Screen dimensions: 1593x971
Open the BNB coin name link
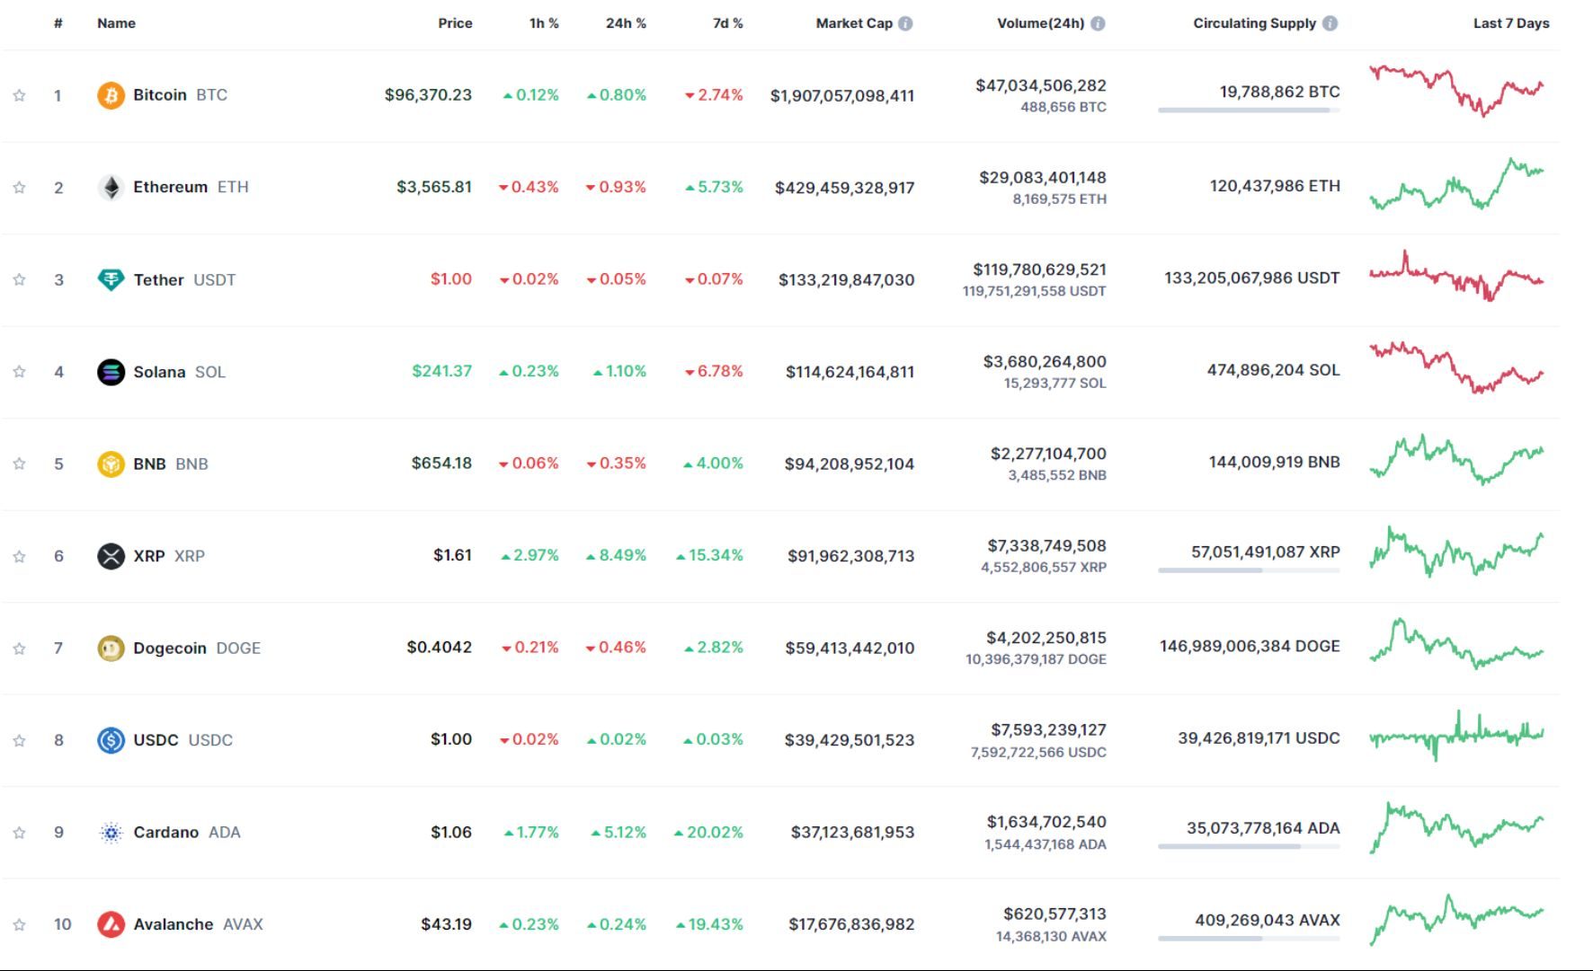(149, 463)
